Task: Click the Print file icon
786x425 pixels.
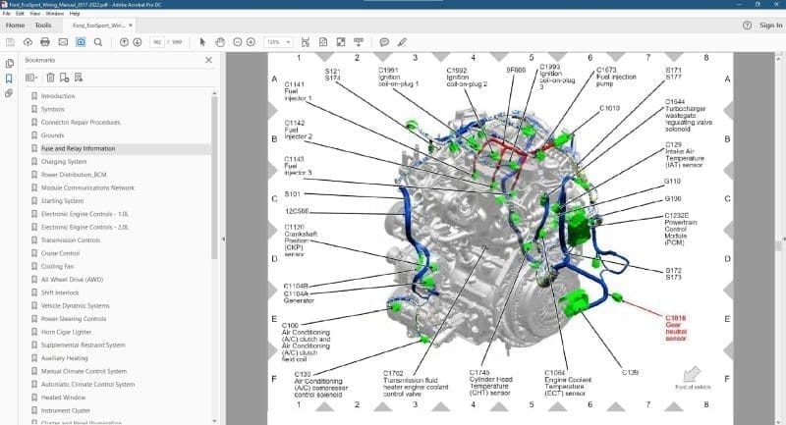Action: click(45, 42)
